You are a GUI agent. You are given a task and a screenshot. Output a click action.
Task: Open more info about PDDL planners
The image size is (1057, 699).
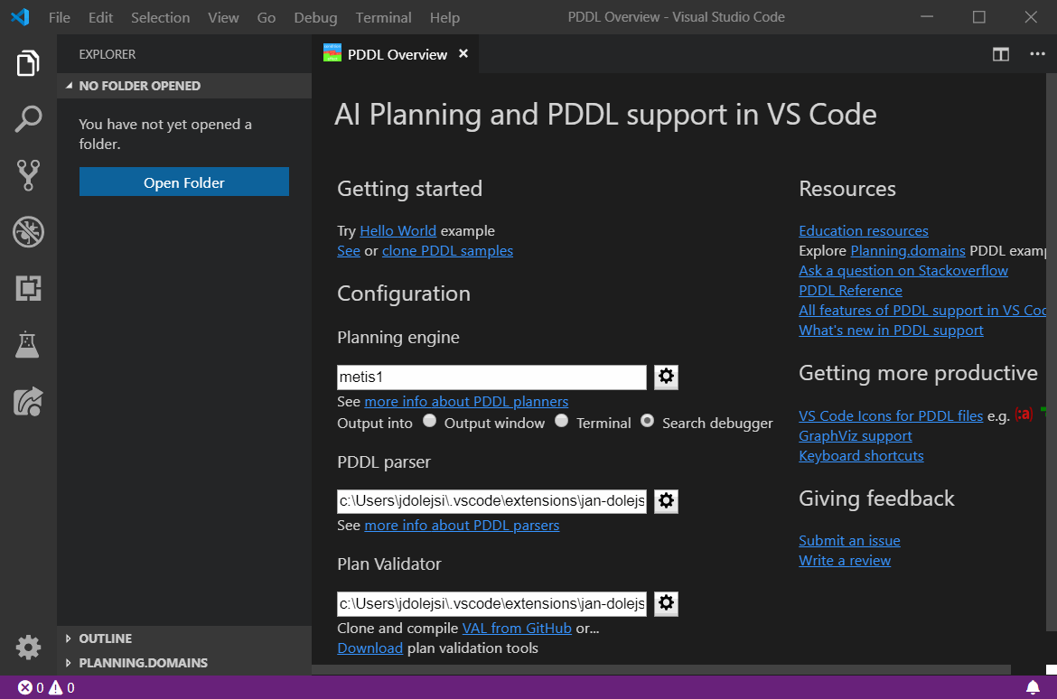click(466, 402)
